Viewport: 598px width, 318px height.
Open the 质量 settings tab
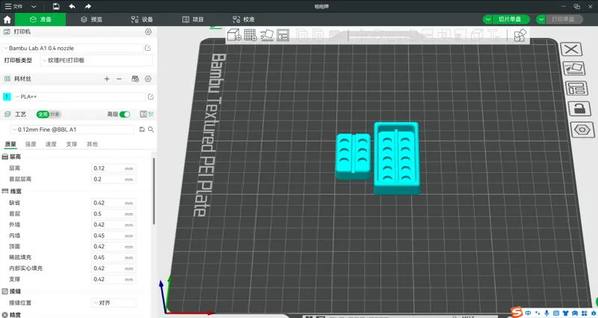click(10, 144)
